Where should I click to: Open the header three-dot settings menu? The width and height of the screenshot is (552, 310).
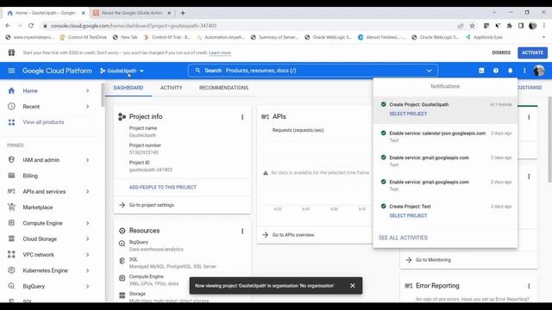tap(524, 71)
